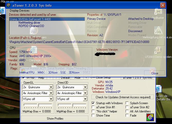Click the Detonator '29.42' version value

[109, 88]
